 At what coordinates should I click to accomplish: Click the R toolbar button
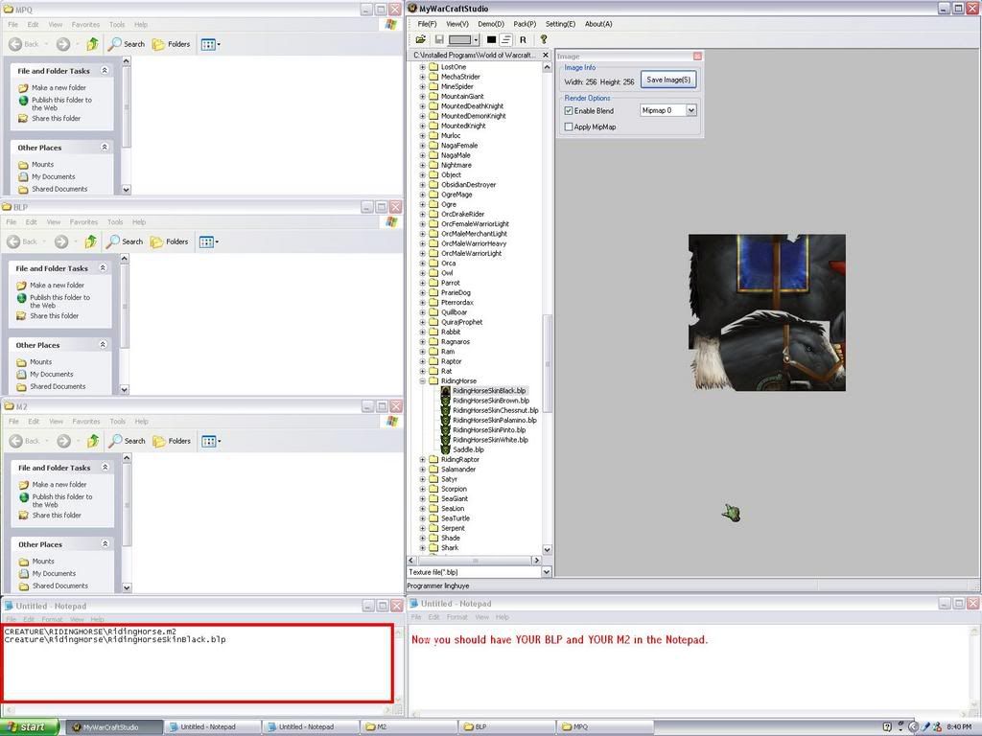pyautogui.click(x=523, y=39)
